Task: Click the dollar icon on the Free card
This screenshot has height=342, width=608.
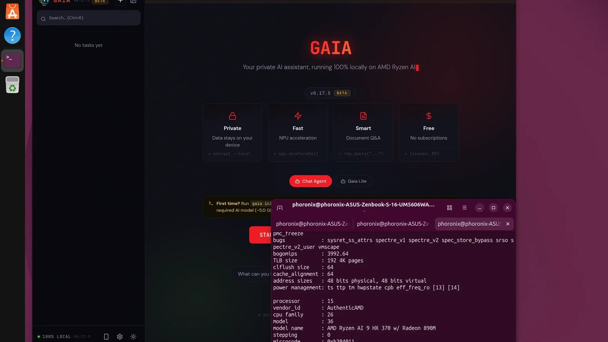Action: [429, 116]
